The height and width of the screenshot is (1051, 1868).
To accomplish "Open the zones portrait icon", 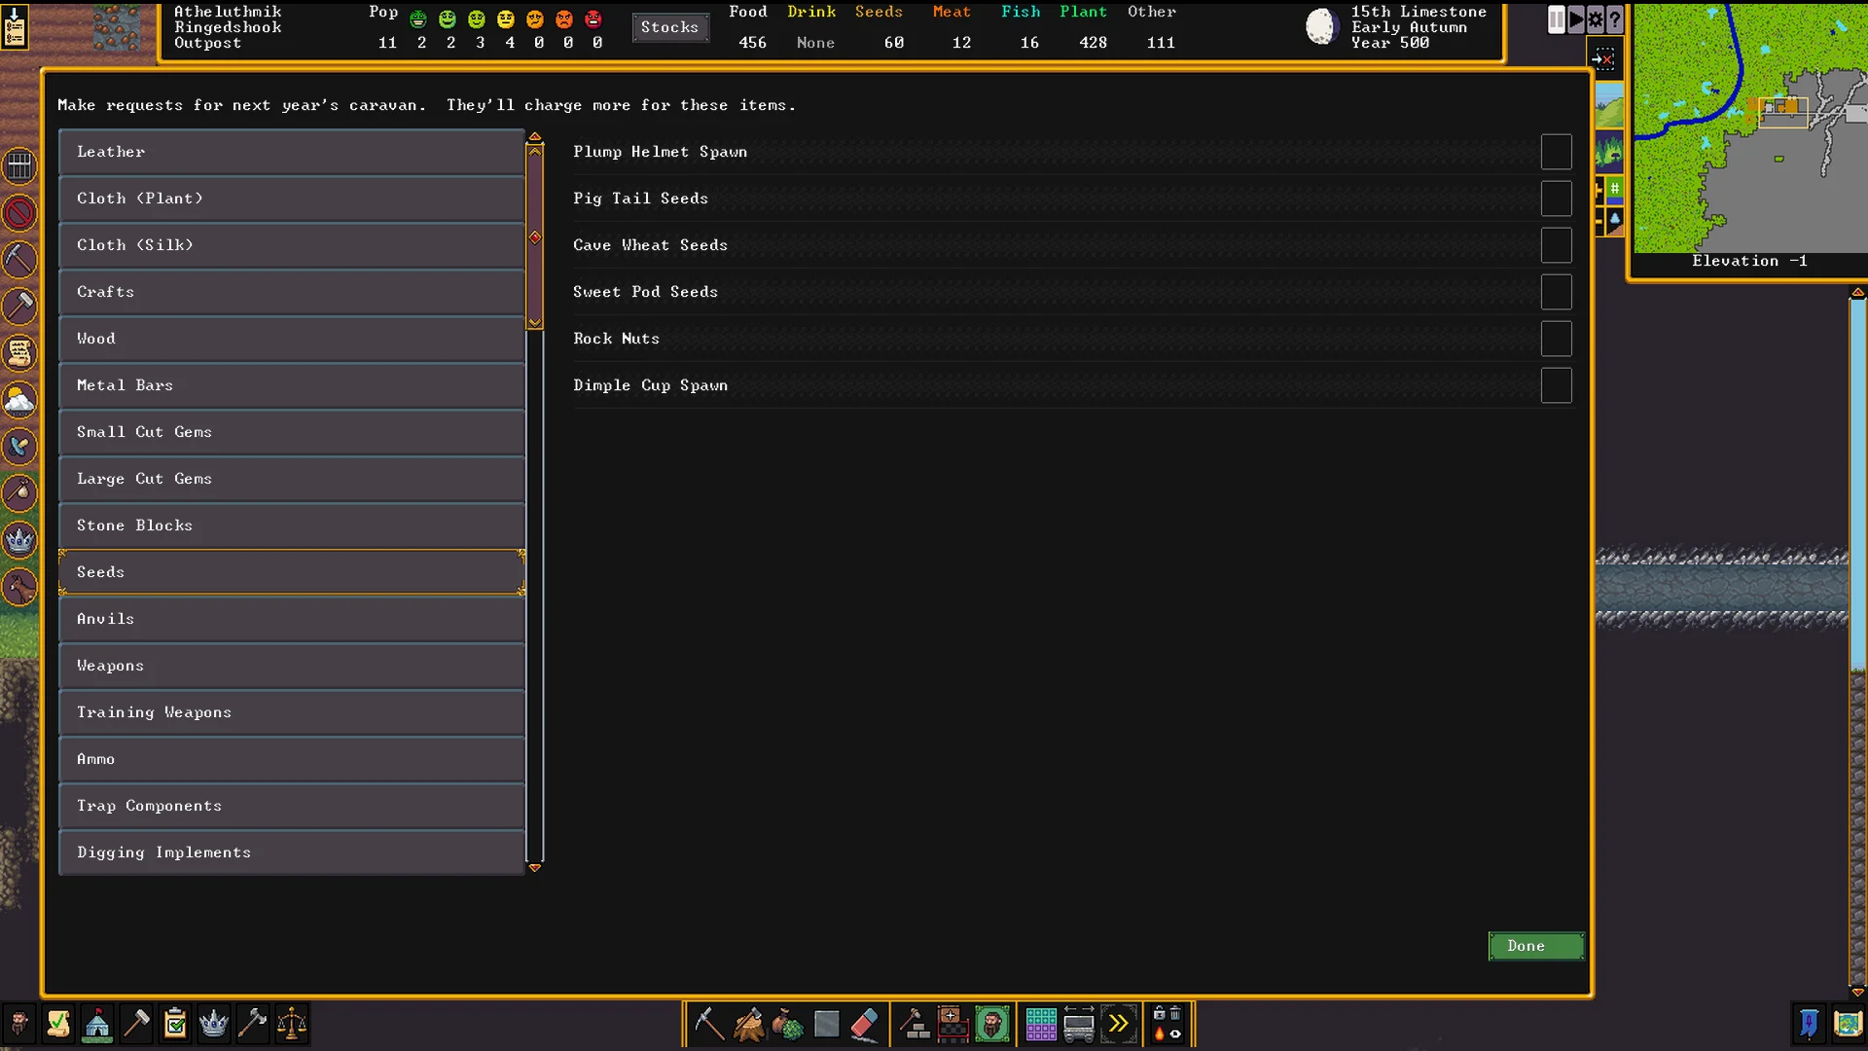I will pos(992,1024).
